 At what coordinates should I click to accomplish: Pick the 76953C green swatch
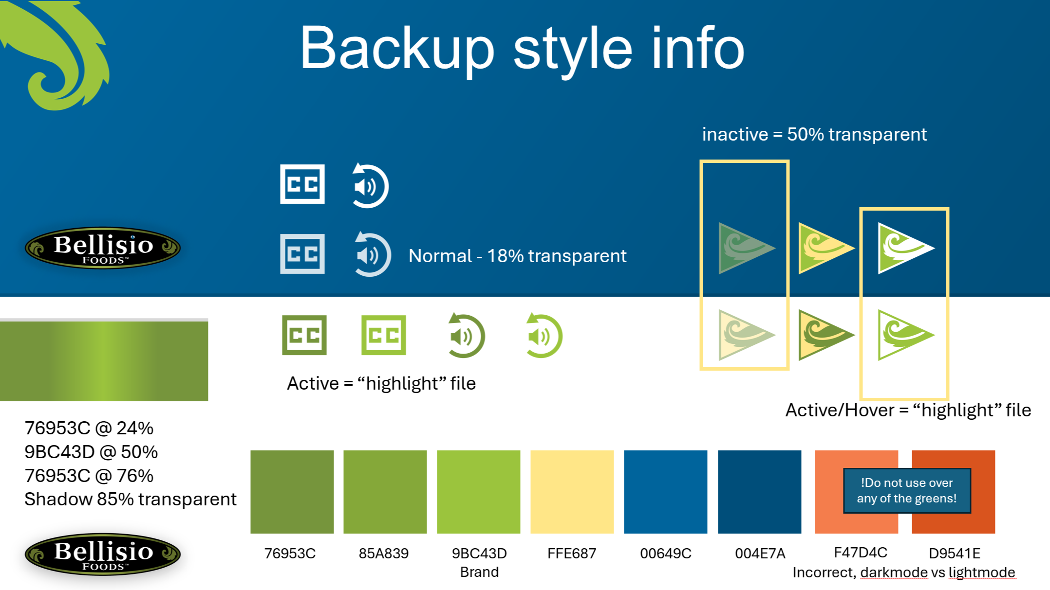292,492
